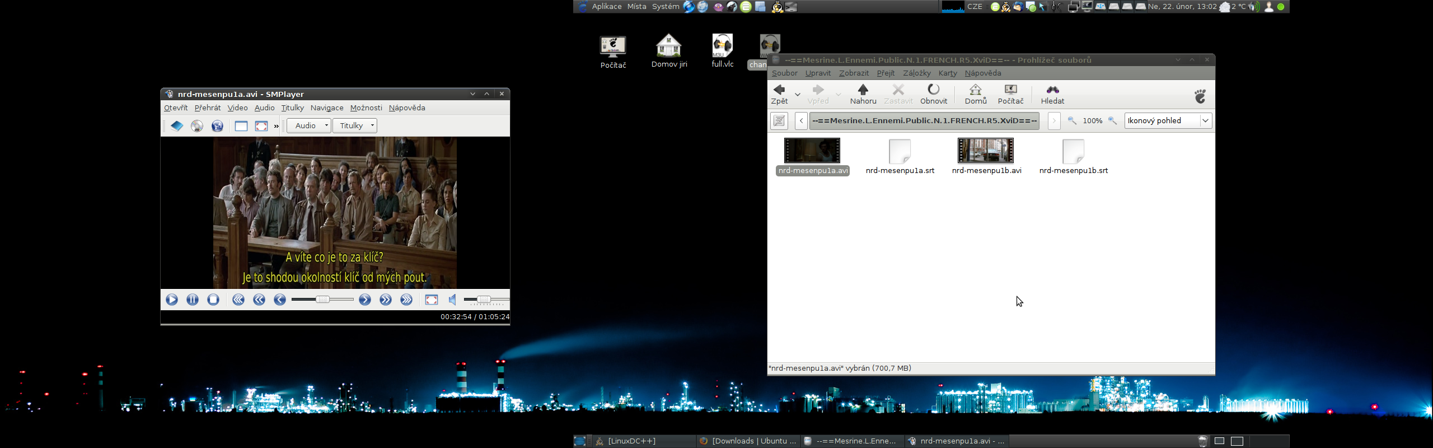Forward with the single-arrow forward button
1433x448 pixels.
click(x=365, y=300)
